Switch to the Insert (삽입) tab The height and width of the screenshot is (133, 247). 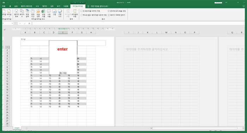pyautogui.click(x=16, y=6)
